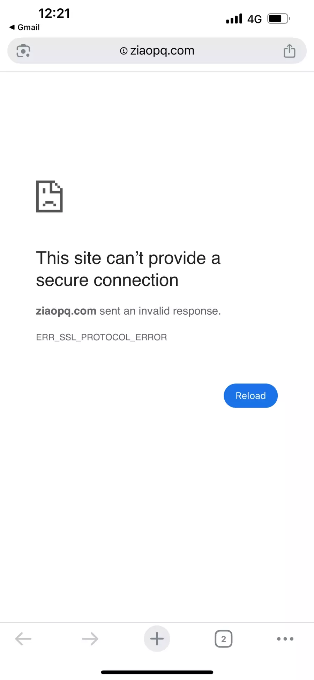This screenshot has width=314, height=680.
Task: Go back using the left arrow
Action: (23, 639)
